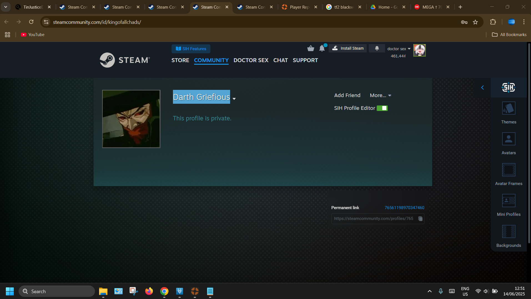This screenshot has width=531, height=299.
Task: Open the Windows Start menu
Action: [10, 291]
